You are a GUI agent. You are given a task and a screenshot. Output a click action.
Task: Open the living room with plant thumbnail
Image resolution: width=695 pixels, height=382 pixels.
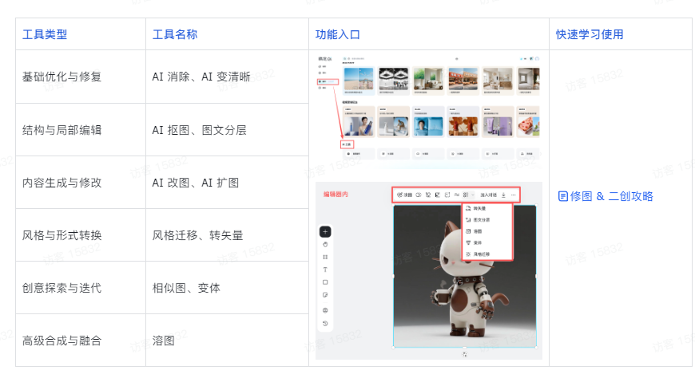click(428, 81)
